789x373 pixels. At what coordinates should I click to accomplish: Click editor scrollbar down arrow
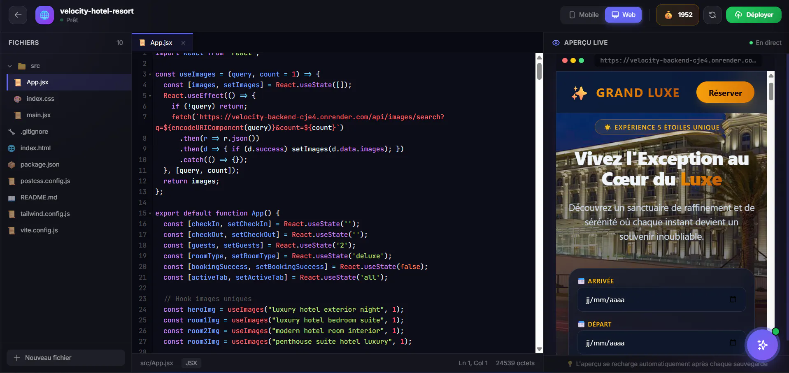click(539, 349)
